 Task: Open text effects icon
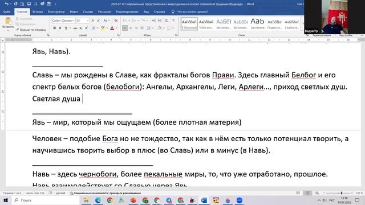coord(94,28)
